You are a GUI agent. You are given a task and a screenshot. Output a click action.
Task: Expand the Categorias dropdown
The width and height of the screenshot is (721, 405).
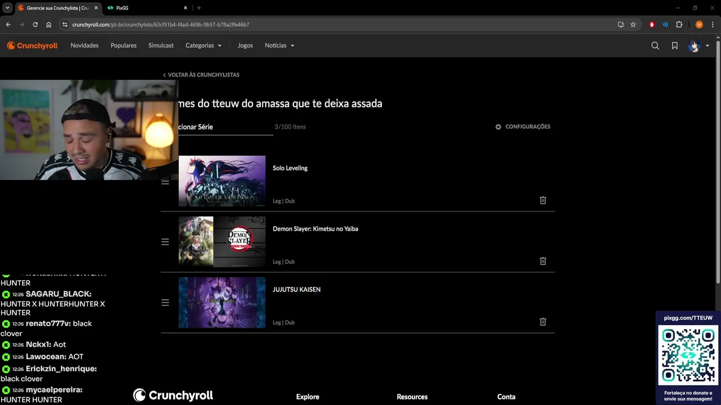click(203, 46)
